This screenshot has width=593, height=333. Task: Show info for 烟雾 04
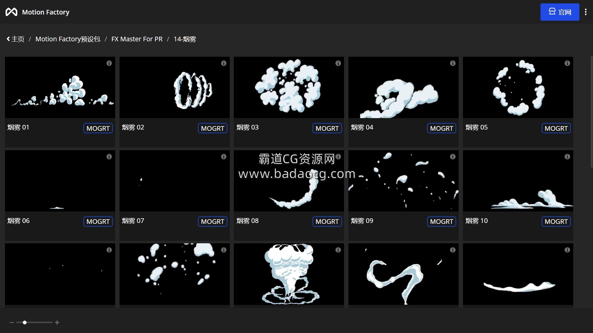453,63
